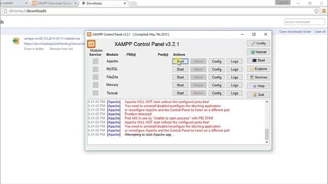Start the FileZilla module
The width and height of the screenshot is (328, 184).
[x=180, y=77]
